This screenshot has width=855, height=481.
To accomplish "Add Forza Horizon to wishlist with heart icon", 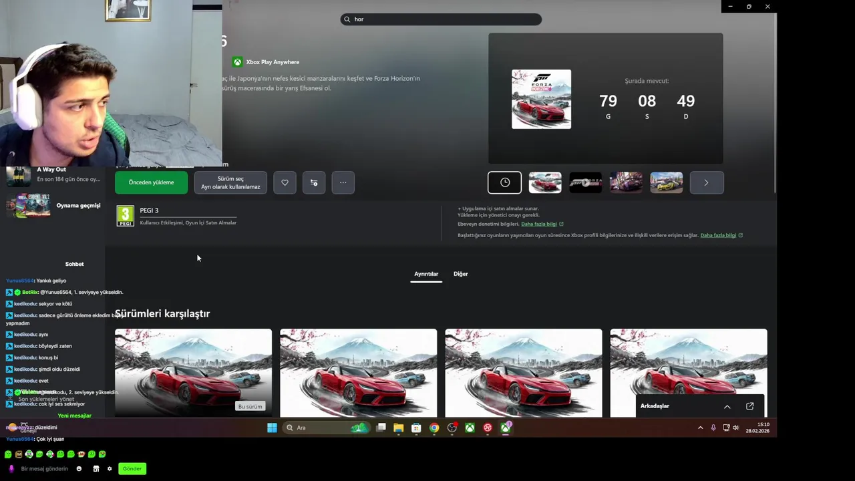I will coord(285,182).
